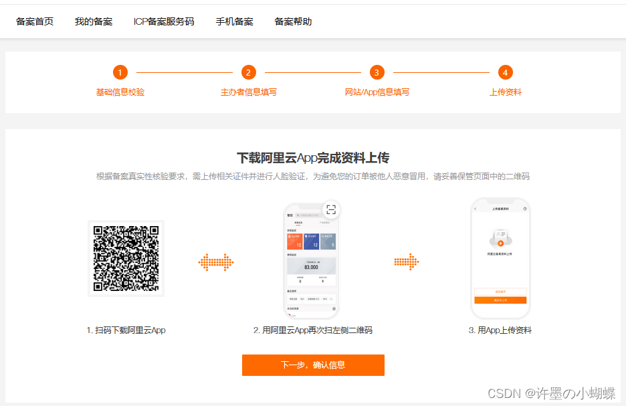Select 手机备案 in the top navigation

(x=234, y=21)
